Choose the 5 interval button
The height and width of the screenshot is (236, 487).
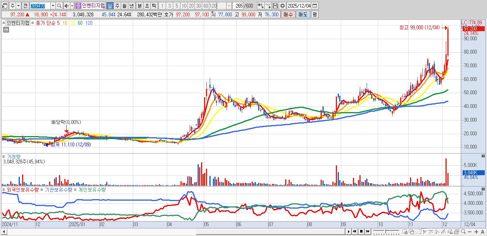[176, 6]
